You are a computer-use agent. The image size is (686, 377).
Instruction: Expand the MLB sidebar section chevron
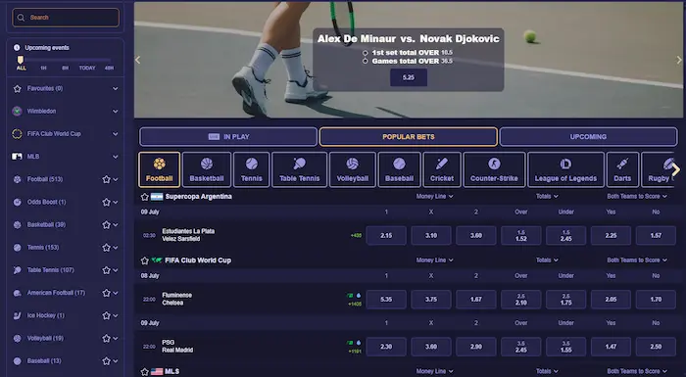115,157
